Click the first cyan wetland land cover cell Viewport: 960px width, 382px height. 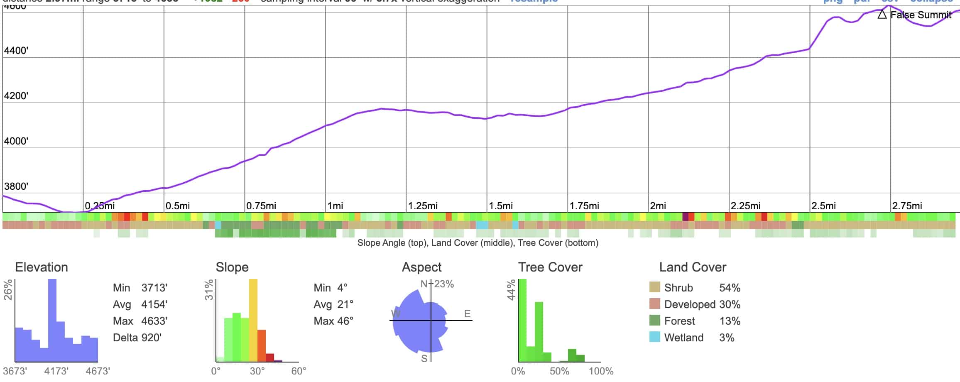(218, 225)
